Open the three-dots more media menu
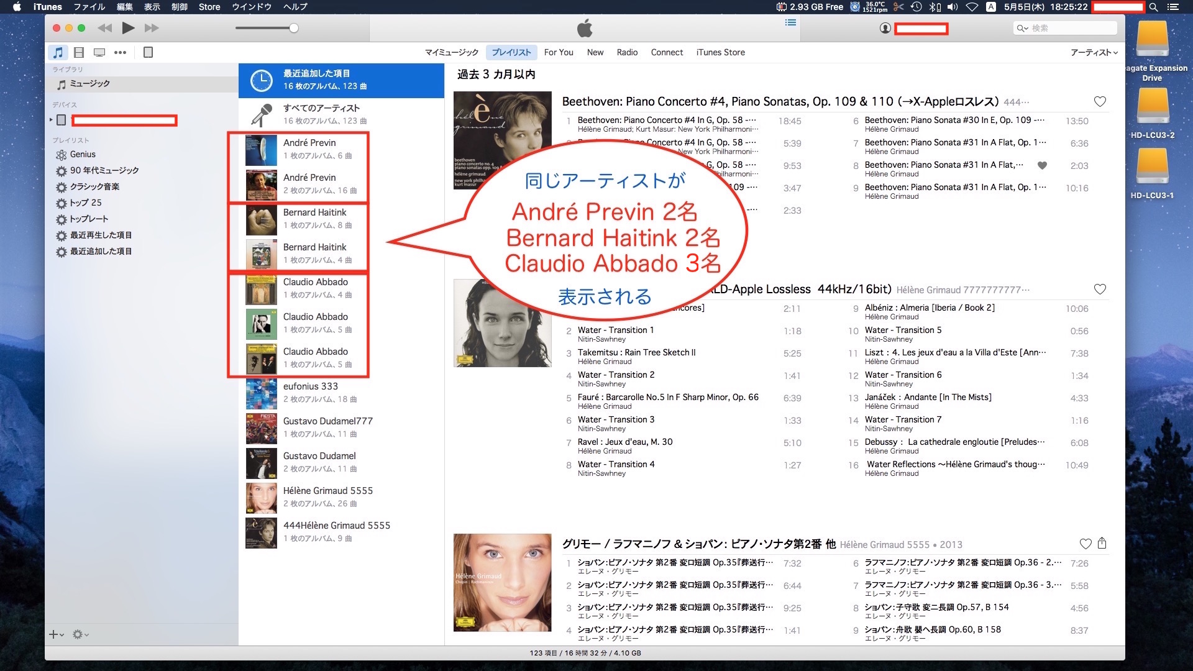 (121, 52)
